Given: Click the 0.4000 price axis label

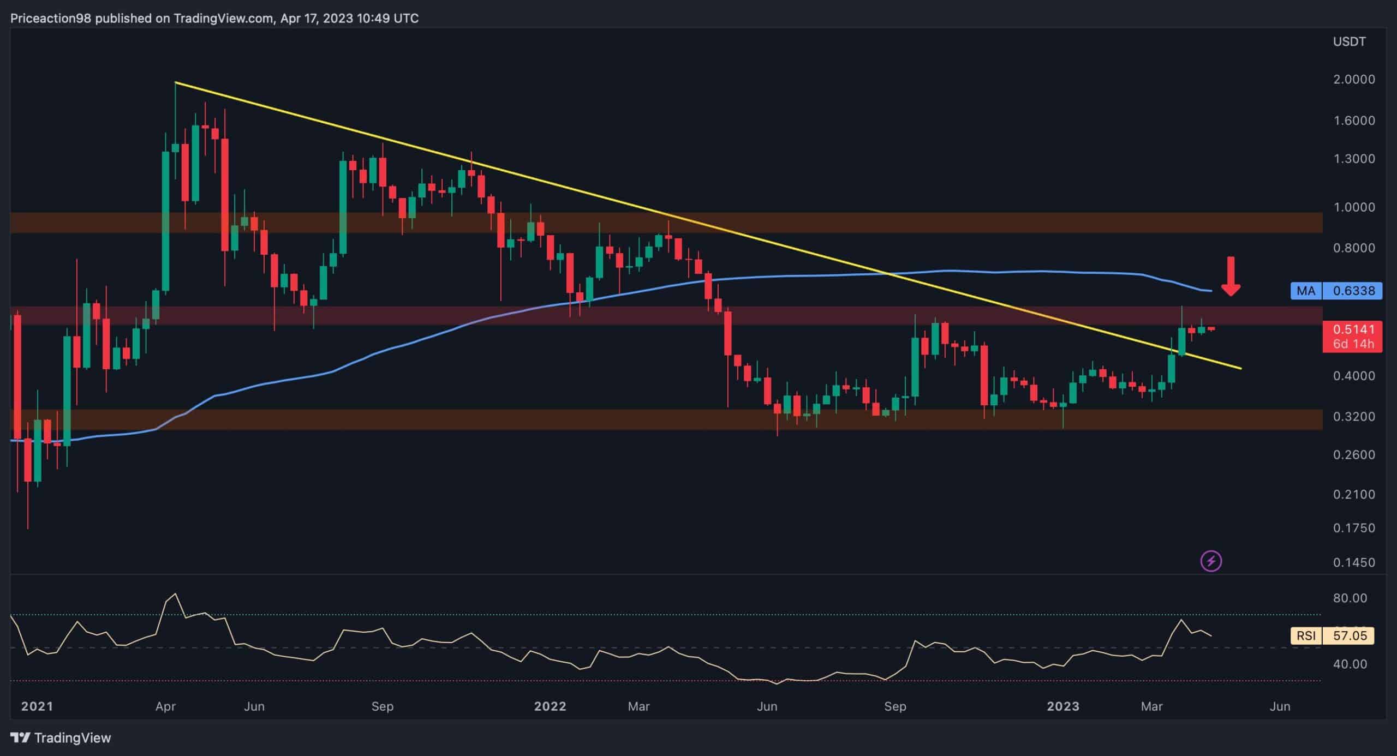Looking at the screenshot, I should 1354,376.
